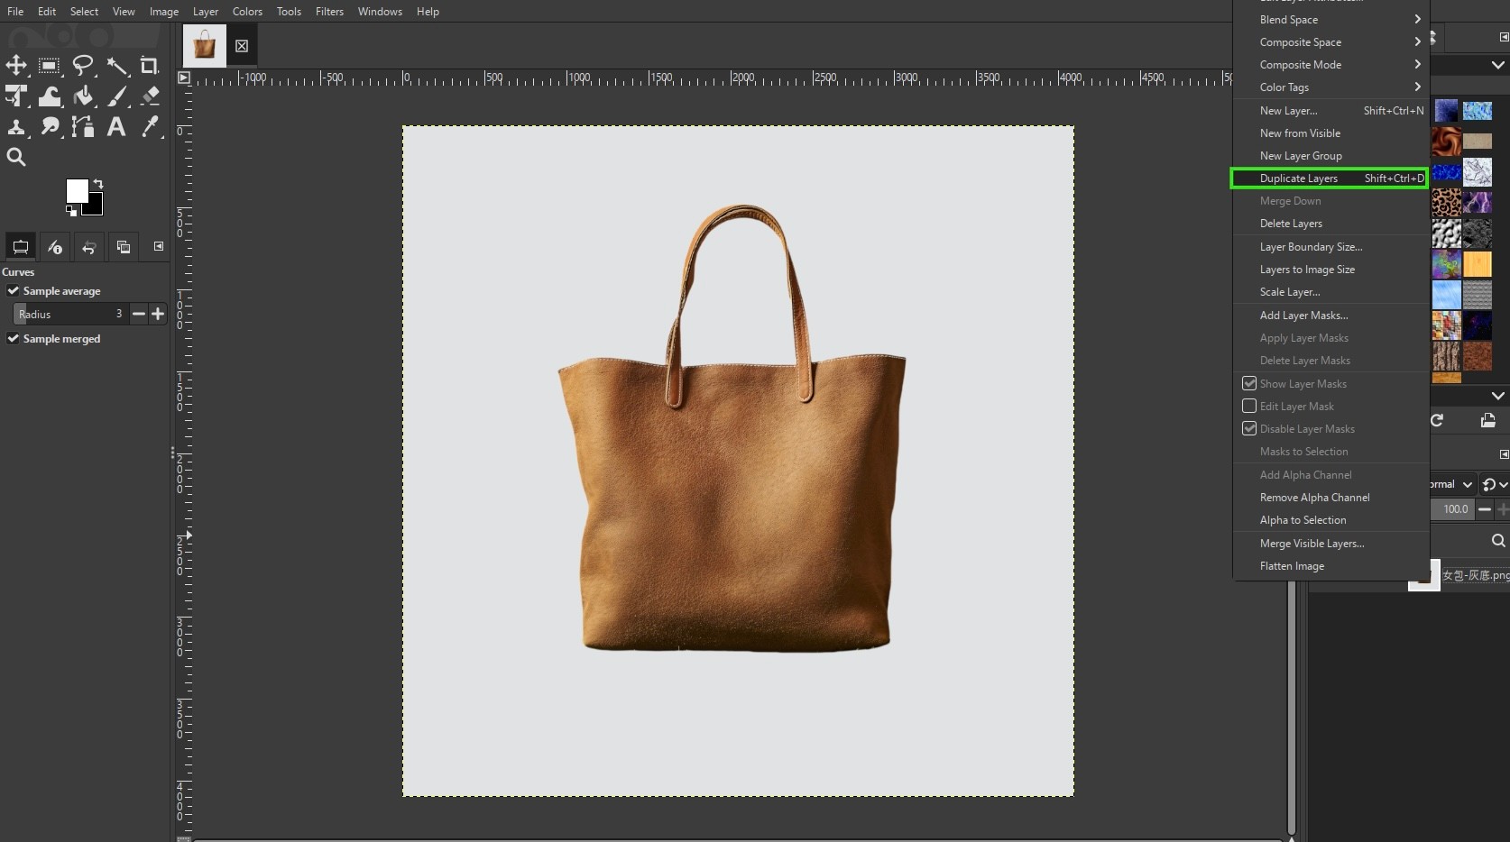Expand the Composite Space submenu

(1330, 42)
